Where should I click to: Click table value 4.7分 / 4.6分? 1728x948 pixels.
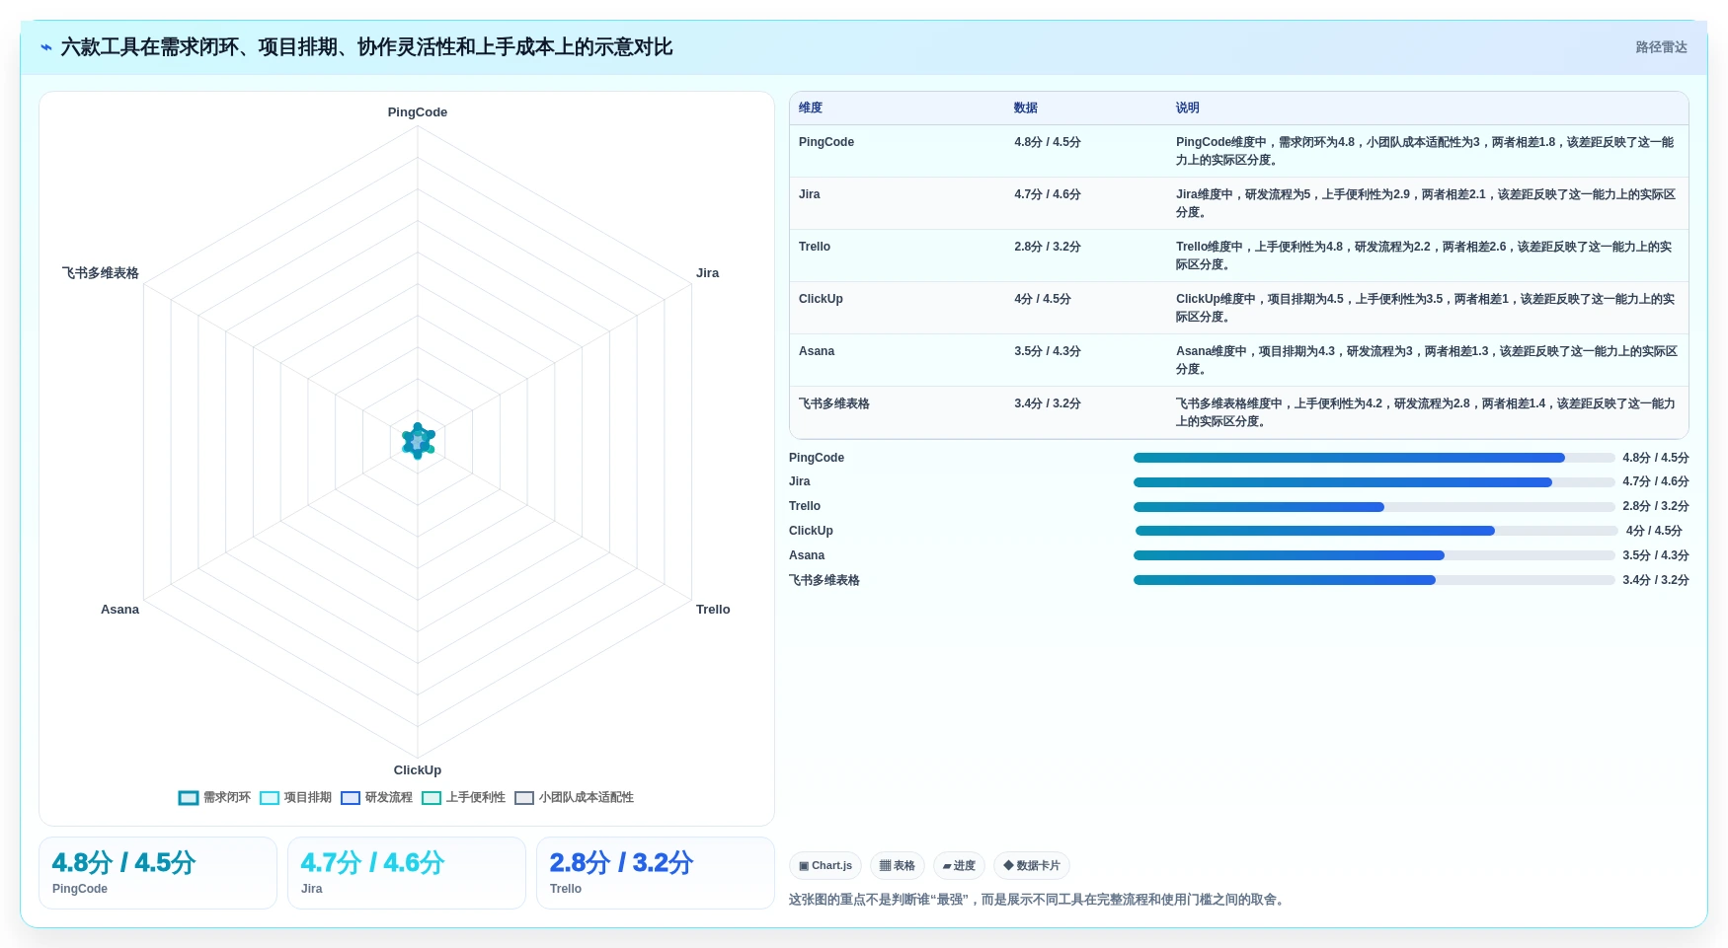[x=1048, y=194]
